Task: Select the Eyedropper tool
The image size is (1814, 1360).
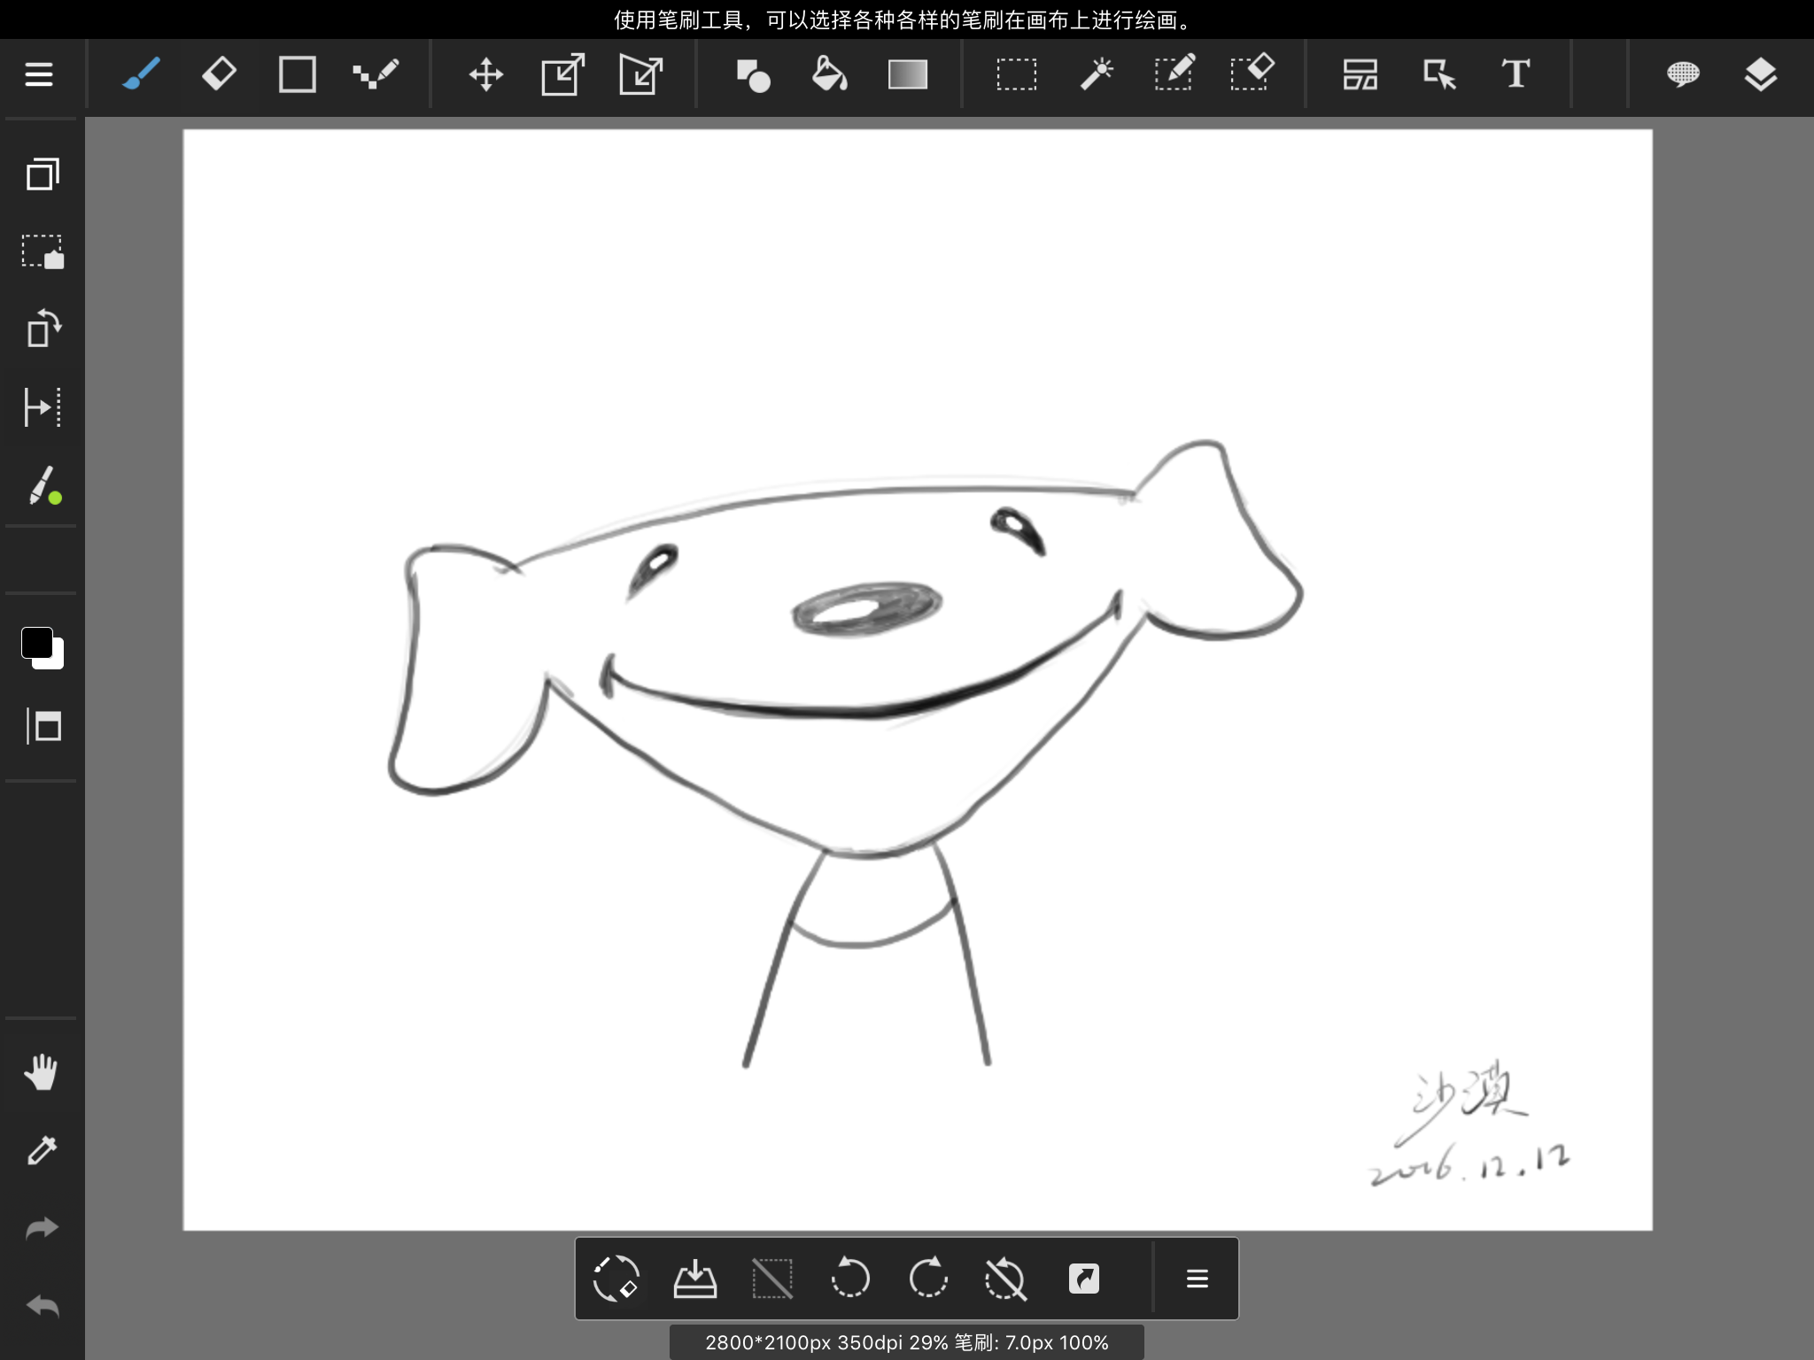Action: [42, 1150]
